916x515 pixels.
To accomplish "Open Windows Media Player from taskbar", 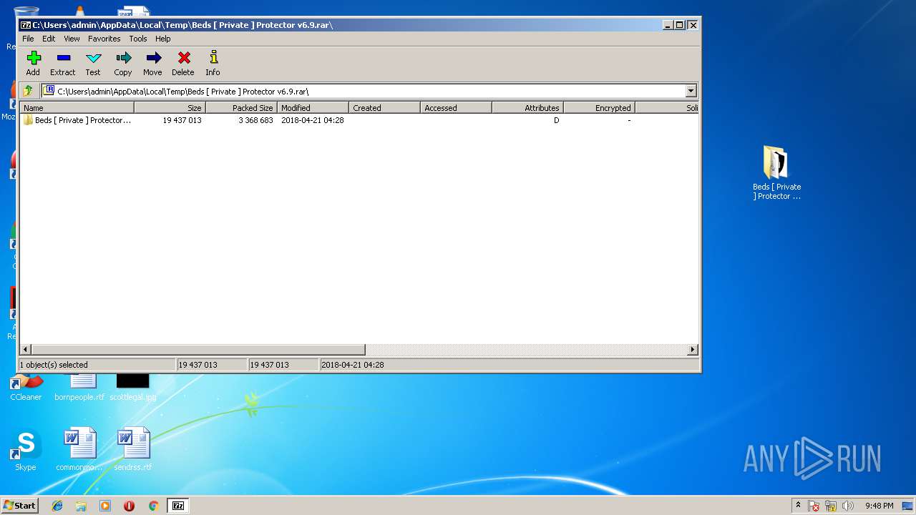I will click(x=105, y=506).
